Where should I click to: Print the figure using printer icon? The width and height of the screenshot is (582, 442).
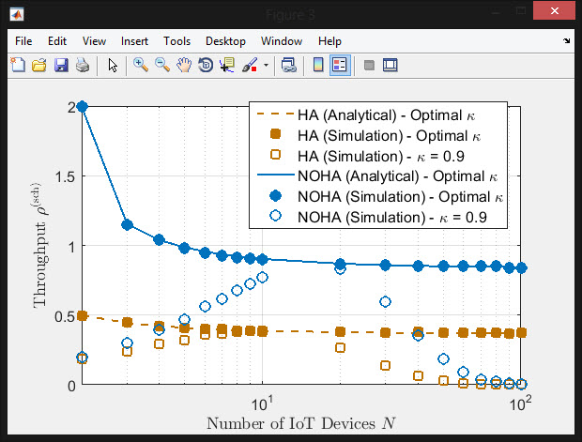coord(83,65)
